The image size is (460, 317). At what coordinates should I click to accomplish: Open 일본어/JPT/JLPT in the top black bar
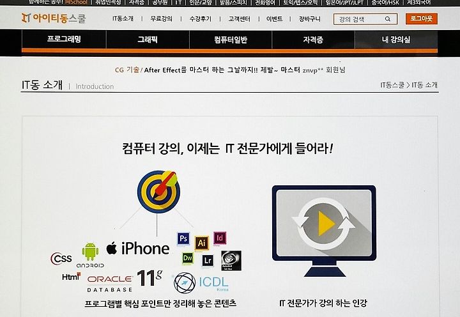click(x=344, y=3)
